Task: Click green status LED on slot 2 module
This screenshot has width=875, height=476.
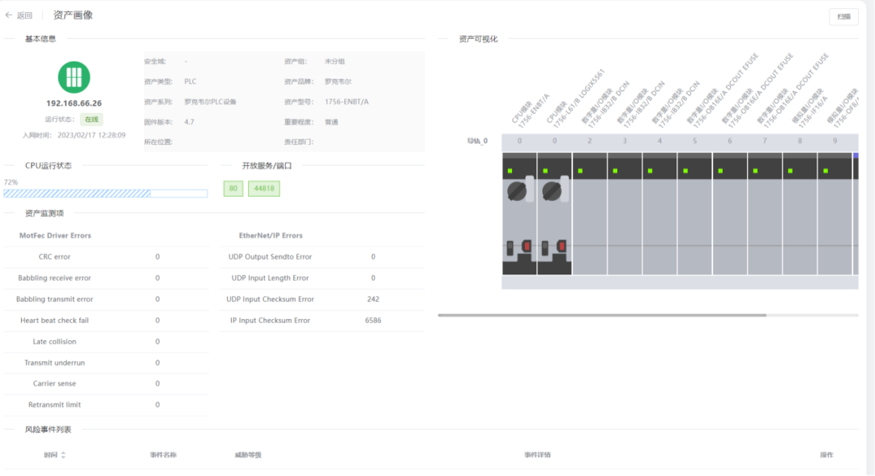Action: [581, 171]
